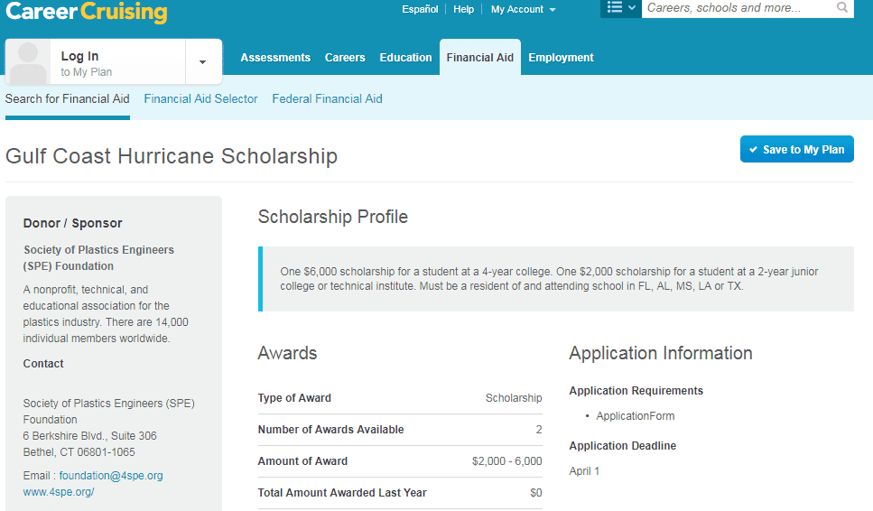Click the scholarship description paragraph

[549, 279]
